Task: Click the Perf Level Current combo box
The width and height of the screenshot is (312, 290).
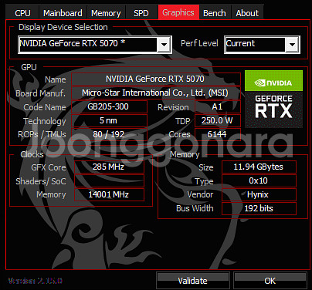Action: 262,45
